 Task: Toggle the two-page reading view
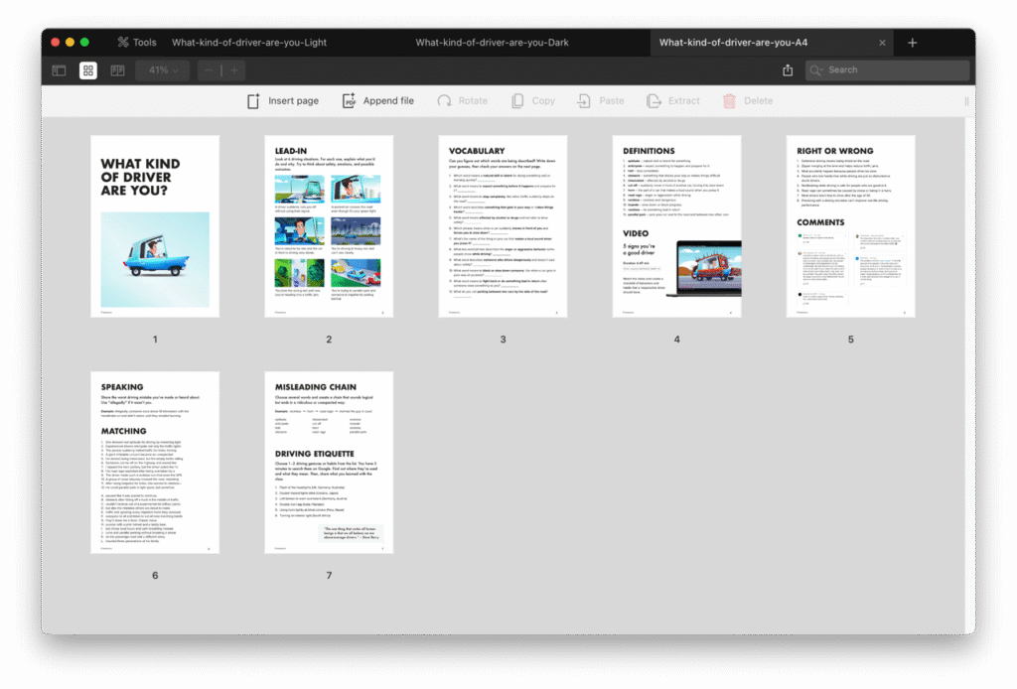[117, 70]
